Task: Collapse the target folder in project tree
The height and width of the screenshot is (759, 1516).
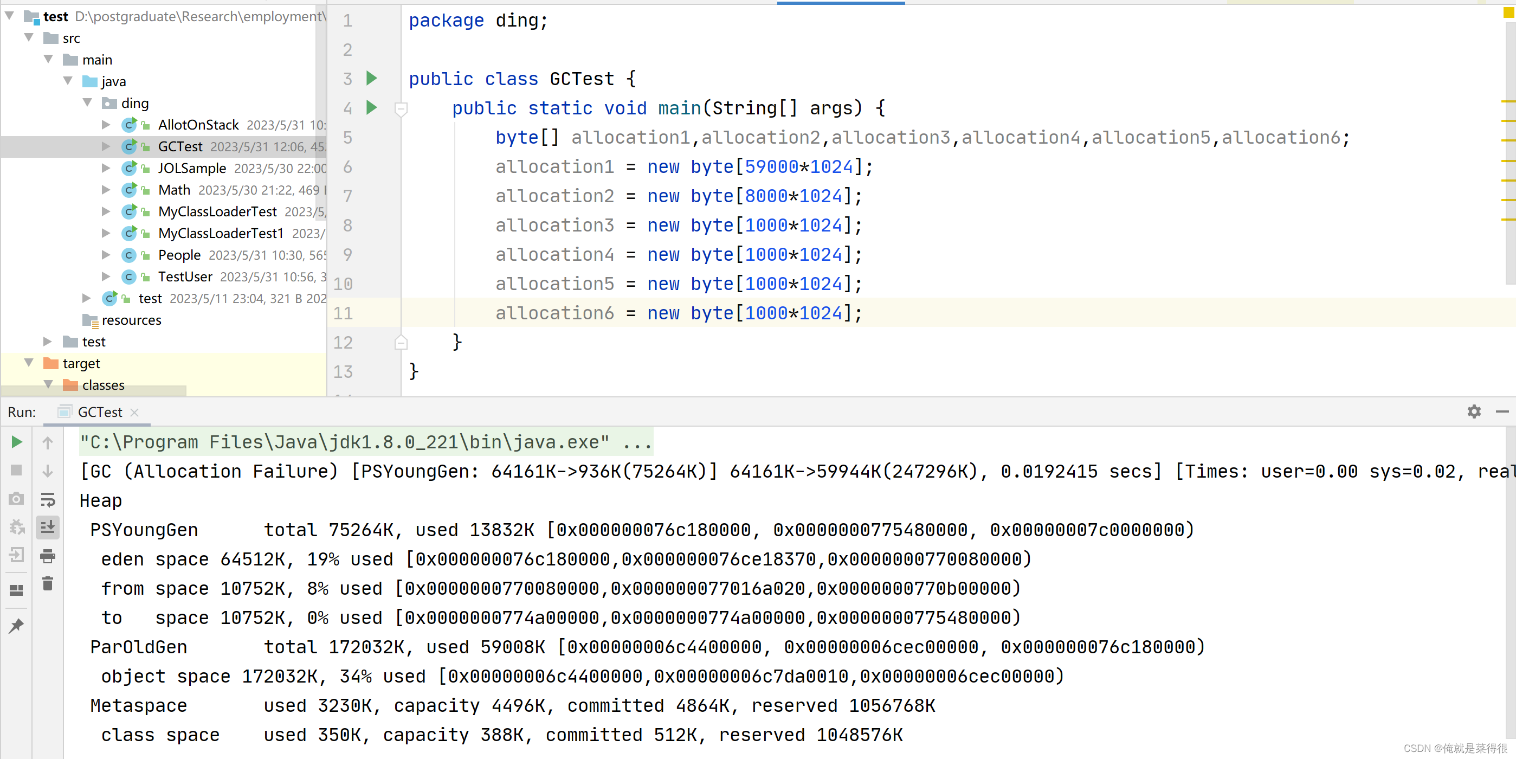Action: (x=29, y=363)
